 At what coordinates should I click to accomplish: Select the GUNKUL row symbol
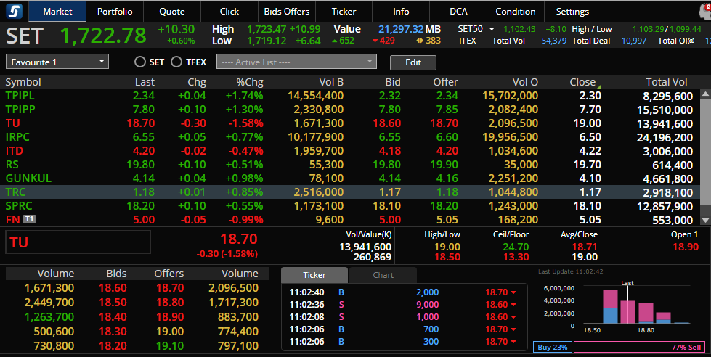(28, 178)
